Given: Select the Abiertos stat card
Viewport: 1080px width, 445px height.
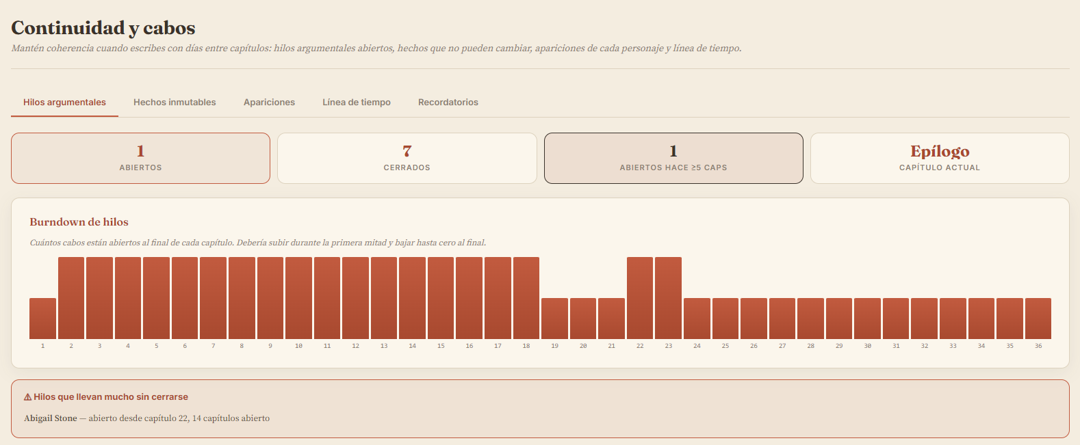Looking at the screenshot, I should point(140,158).
